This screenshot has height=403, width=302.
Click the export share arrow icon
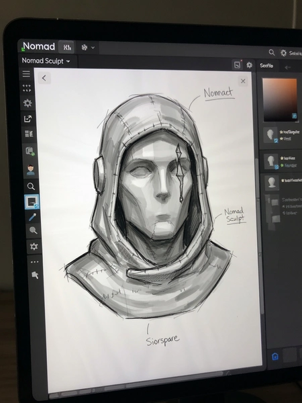pos(28,118)
